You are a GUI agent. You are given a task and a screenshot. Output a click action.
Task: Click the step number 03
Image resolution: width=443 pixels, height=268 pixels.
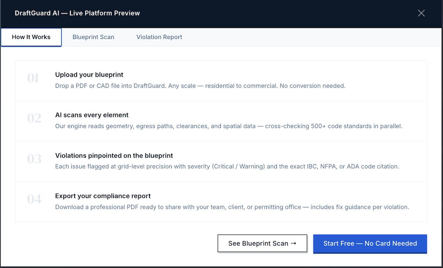click(34, 159)
